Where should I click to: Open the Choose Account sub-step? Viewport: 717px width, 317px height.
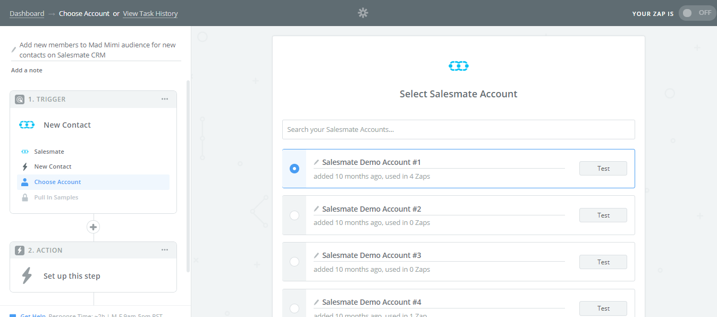(x=57, y=182)
